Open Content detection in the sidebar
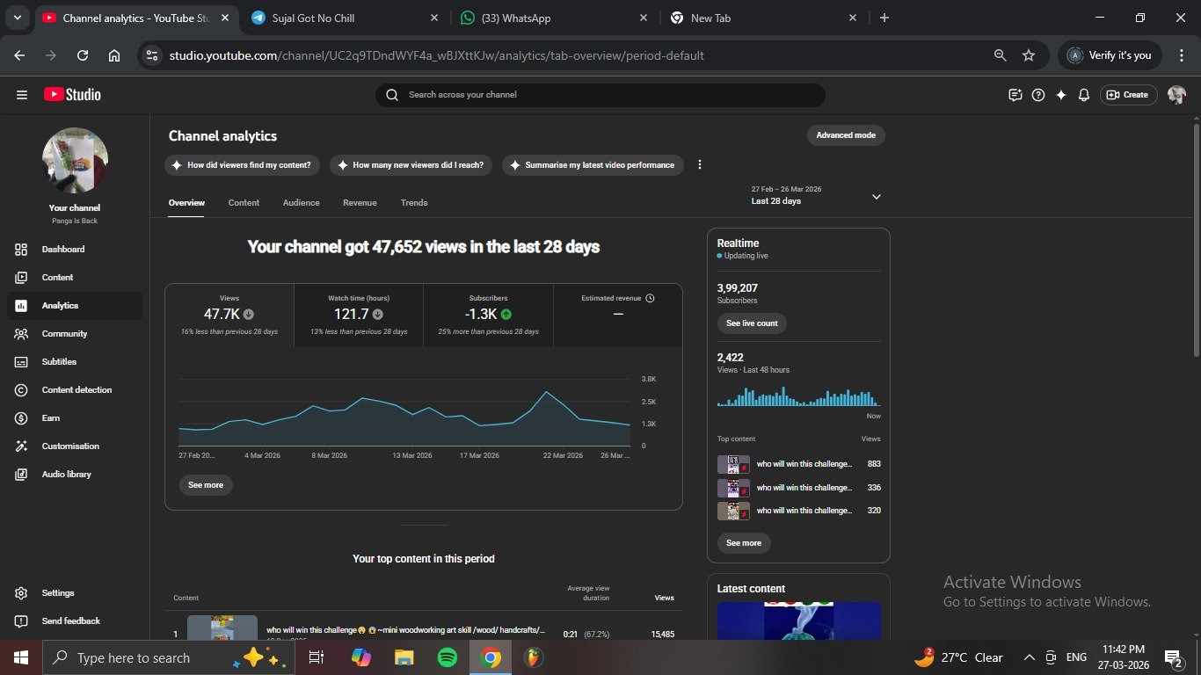1201x675 pixels. [x=76, y=390]
